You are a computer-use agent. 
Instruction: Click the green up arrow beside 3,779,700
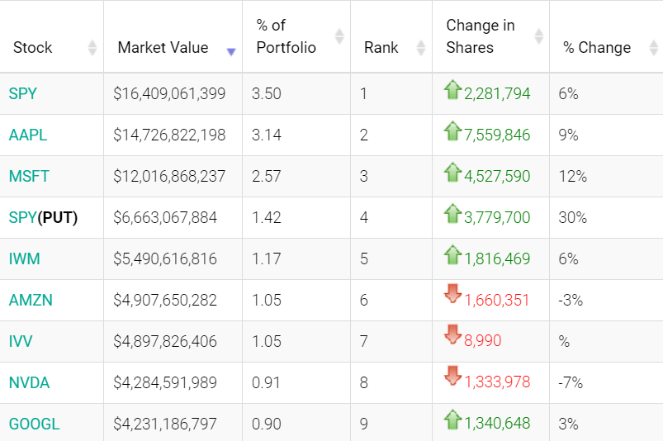452,214
